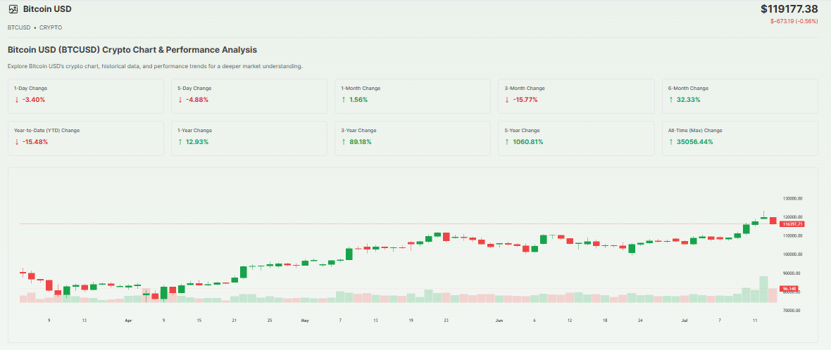Click the 24 date axis label
Screen dimensions: 831x350
[640, 320]
